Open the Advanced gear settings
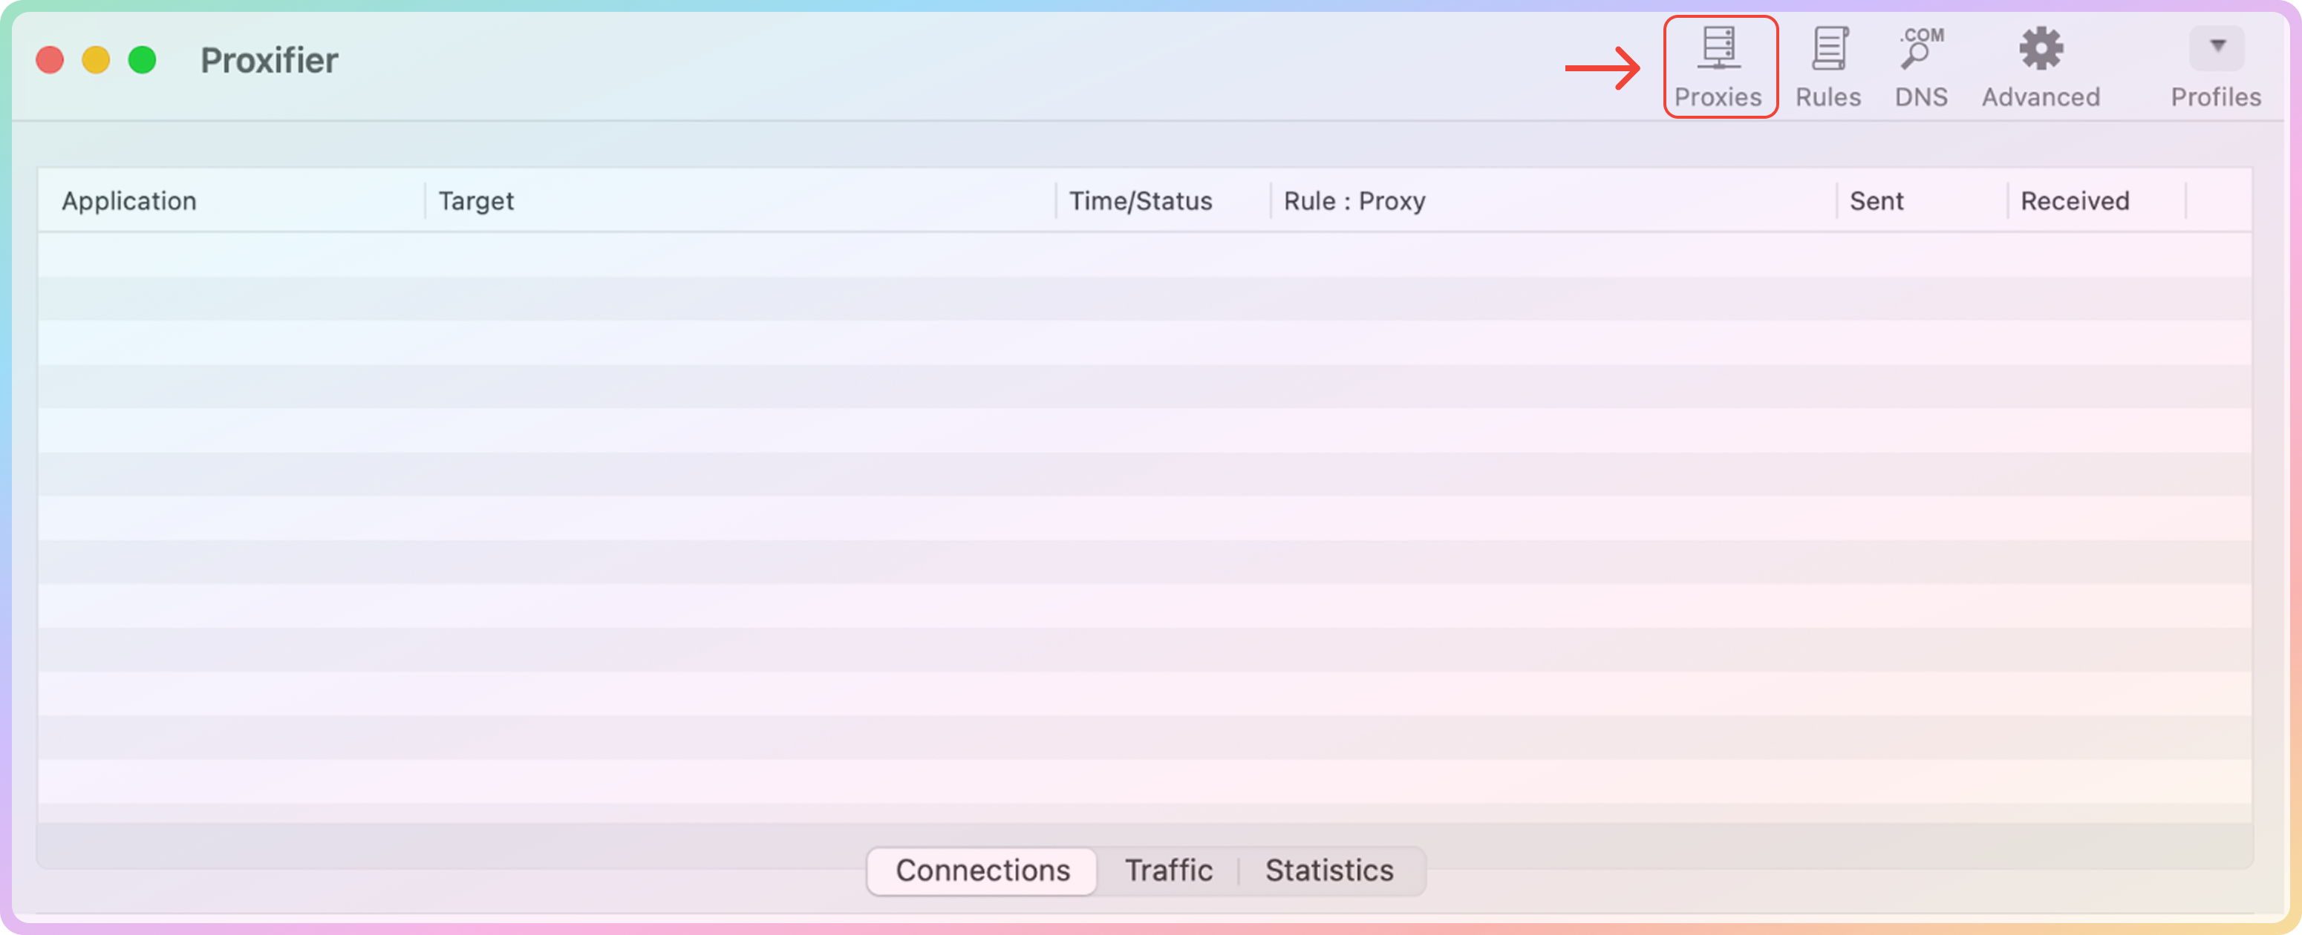 2040,49
